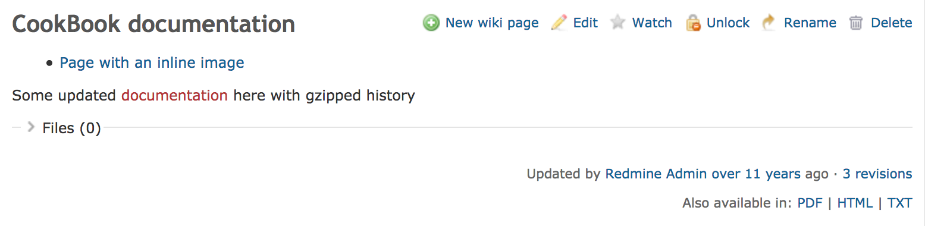The width and height of the screenshot is (925, 226).
Task: Choose the Unlock text link
Action: (x=728, y=23)
